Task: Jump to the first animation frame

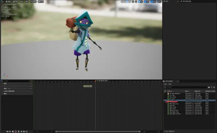Action: click(7, 132)
